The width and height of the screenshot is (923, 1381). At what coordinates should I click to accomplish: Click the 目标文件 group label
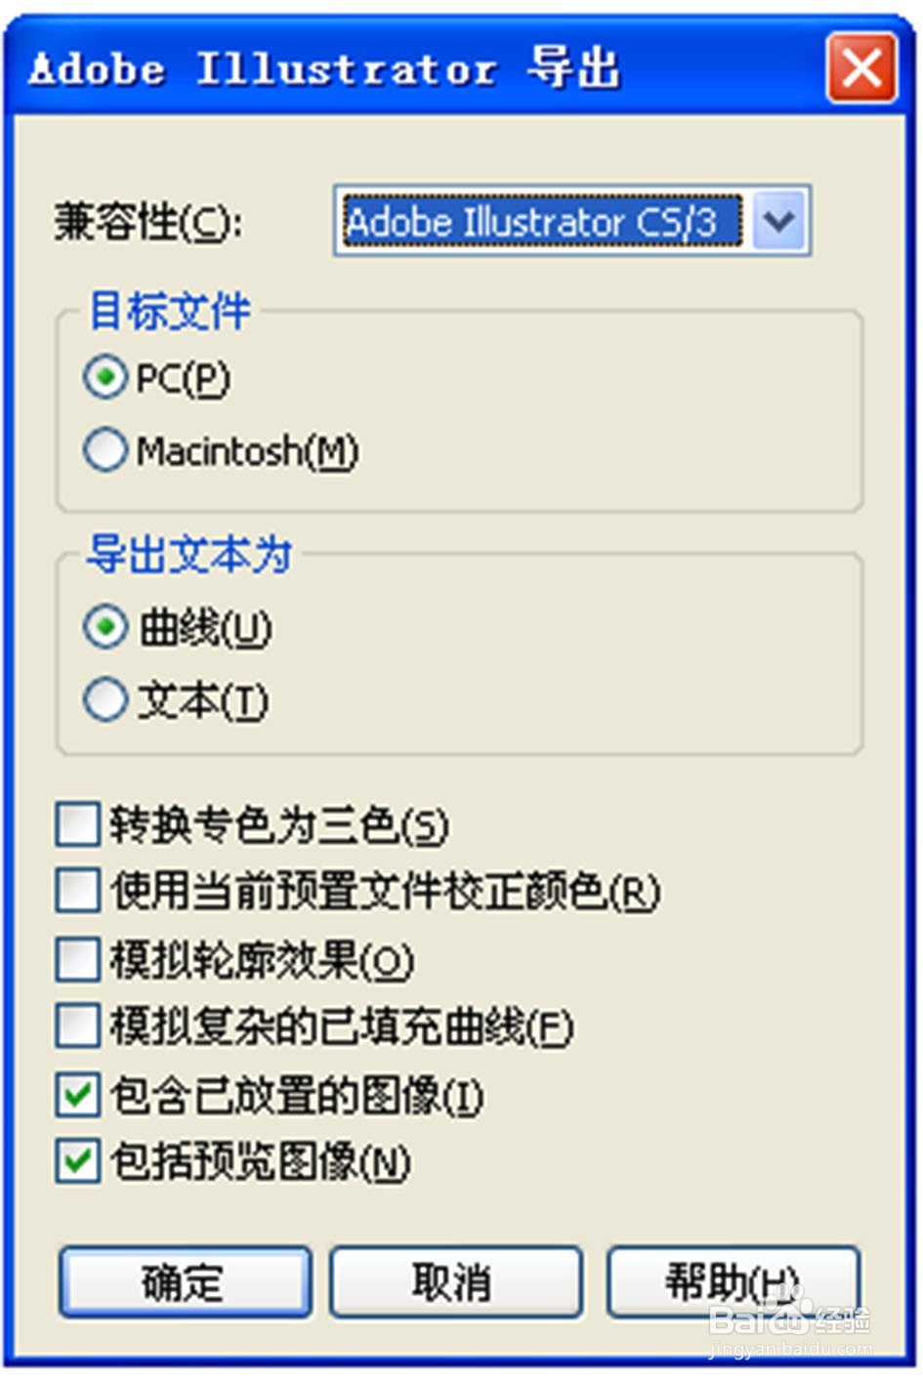pyautogui.click(x=170, y=312)
